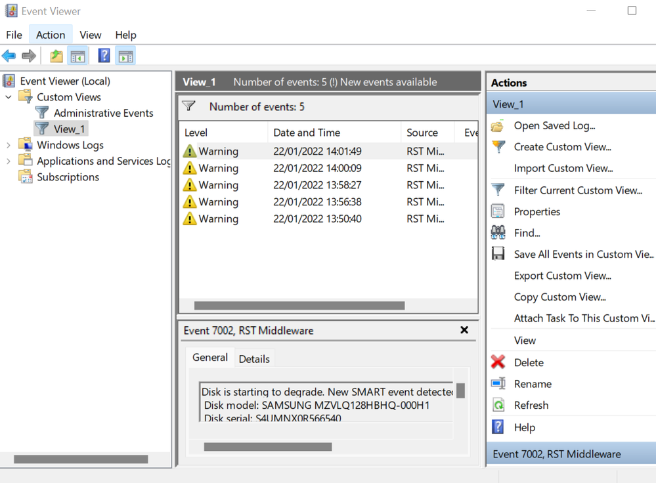Image resolution: width=656 pixels, height=483 pixels.
Task: Click the Find binoculars icon
Action: pyautogui.click(x=498, y=232)
